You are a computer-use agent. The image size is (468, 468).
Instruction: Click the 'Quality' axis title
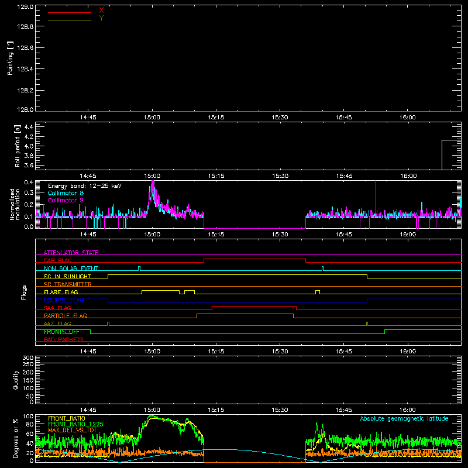(16, 380)
